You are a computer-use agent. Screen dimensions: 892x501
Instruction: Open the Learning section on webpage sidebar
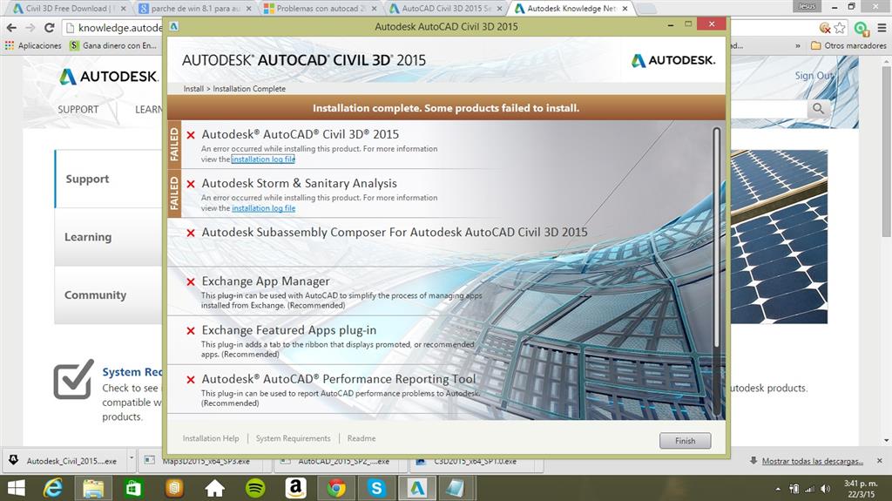[x=108, y=237]
